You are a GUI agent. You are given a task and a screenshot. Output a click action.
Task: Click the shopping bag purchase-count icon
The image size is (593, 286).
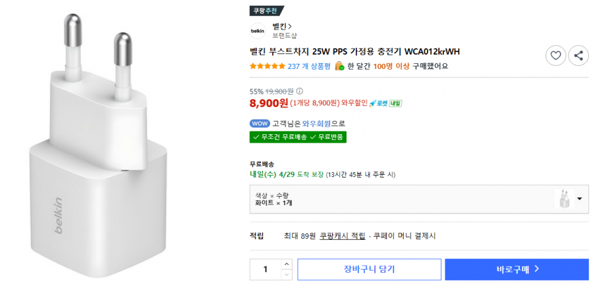point(339,66)
